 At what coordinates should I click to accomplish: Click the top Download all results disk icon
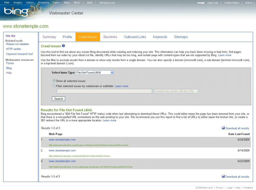point(223,128)
